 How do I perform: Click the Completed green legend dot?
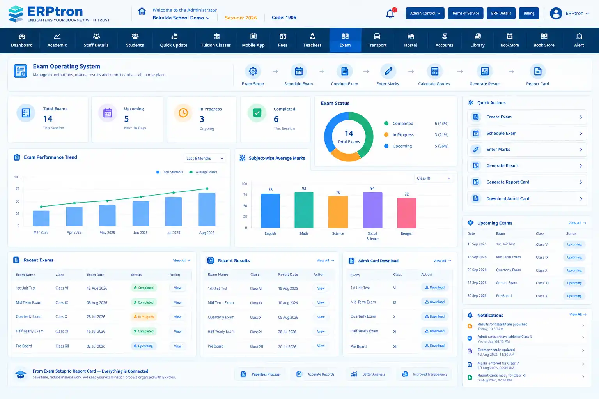click(386, 124)
